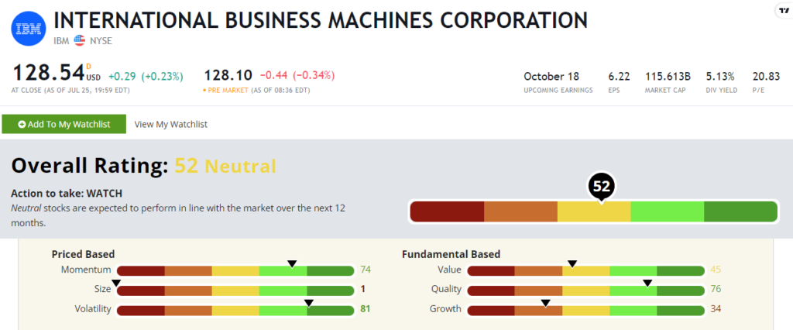The width and height of the screenshot is (793, 330).
Task: Click the Quality rating bar
Action: click(585, 290)
